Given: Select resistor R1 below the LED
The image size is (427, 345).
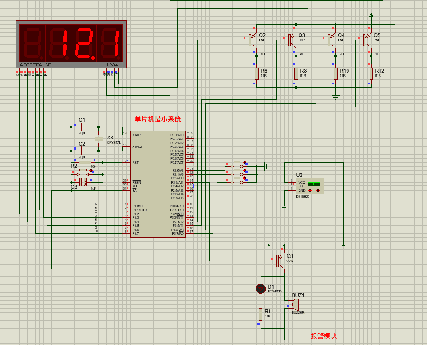Looking at the screenshot, I should [261, 314].
